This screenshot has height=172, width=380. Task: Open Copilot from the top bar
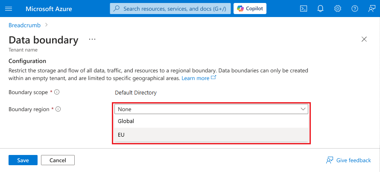[250, 9]
